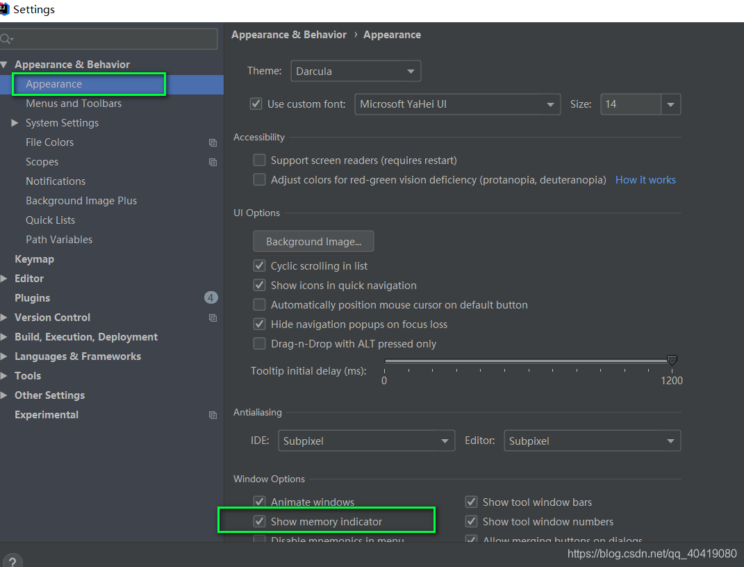Open the font Size dropdown arrow
The width and height of the screenshot is (744, 567).
pyautogui.click(x=670, y=104)
